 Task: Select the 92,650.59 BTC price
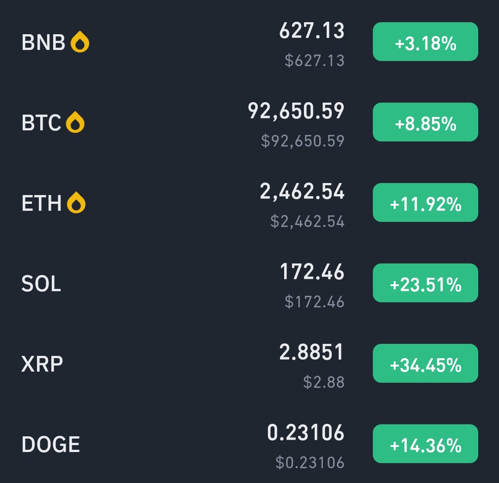(x=296, y=111)
